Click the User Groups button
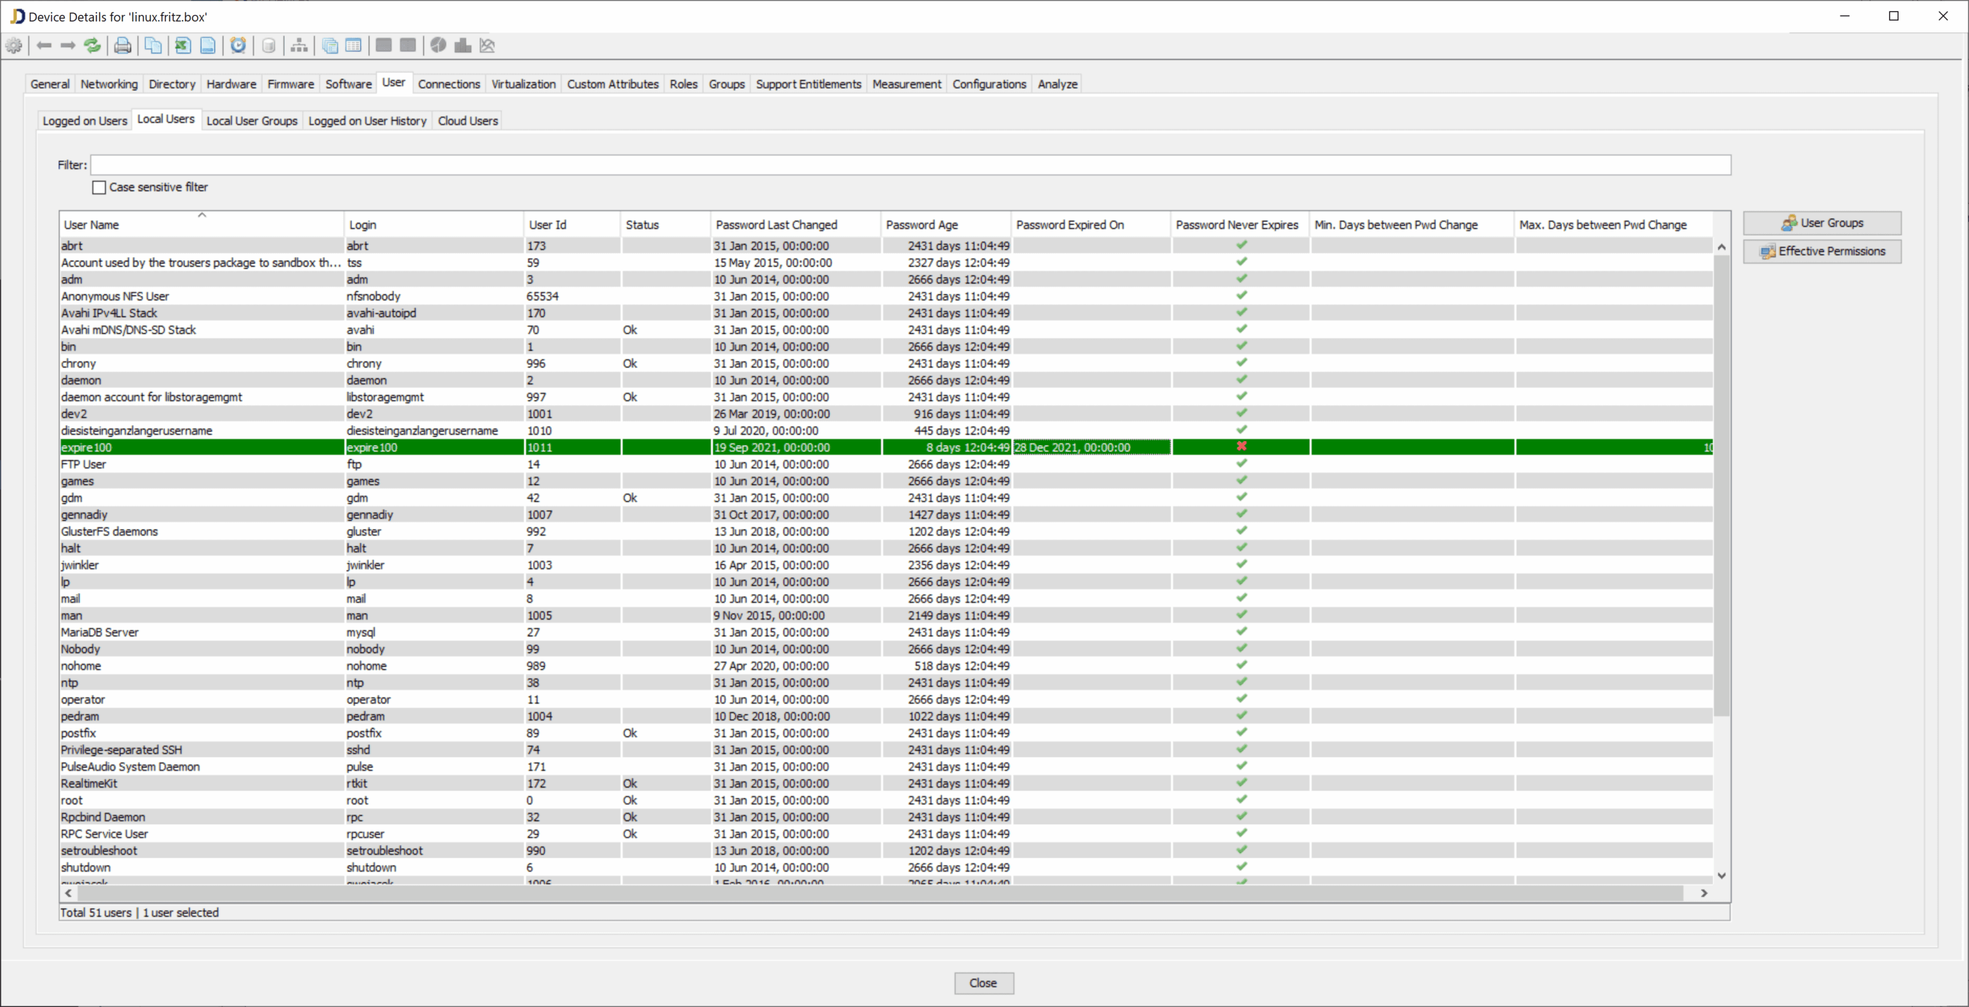 pyautogui.click(x=1822, y=223)
